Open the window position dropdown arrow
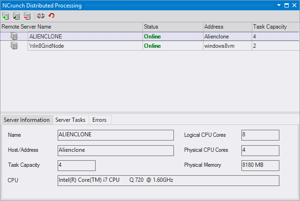300x201 pixels. (x=279, y=6)
